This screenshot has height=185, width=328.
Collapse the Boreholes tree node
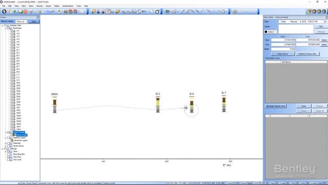point(6,28)
